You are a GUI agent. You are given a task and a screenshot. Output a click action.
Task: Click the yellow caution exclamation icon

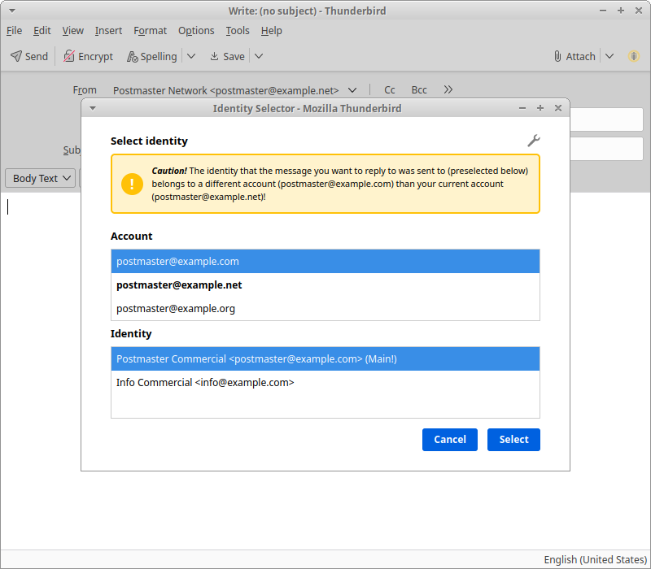(x=132, y=184)
